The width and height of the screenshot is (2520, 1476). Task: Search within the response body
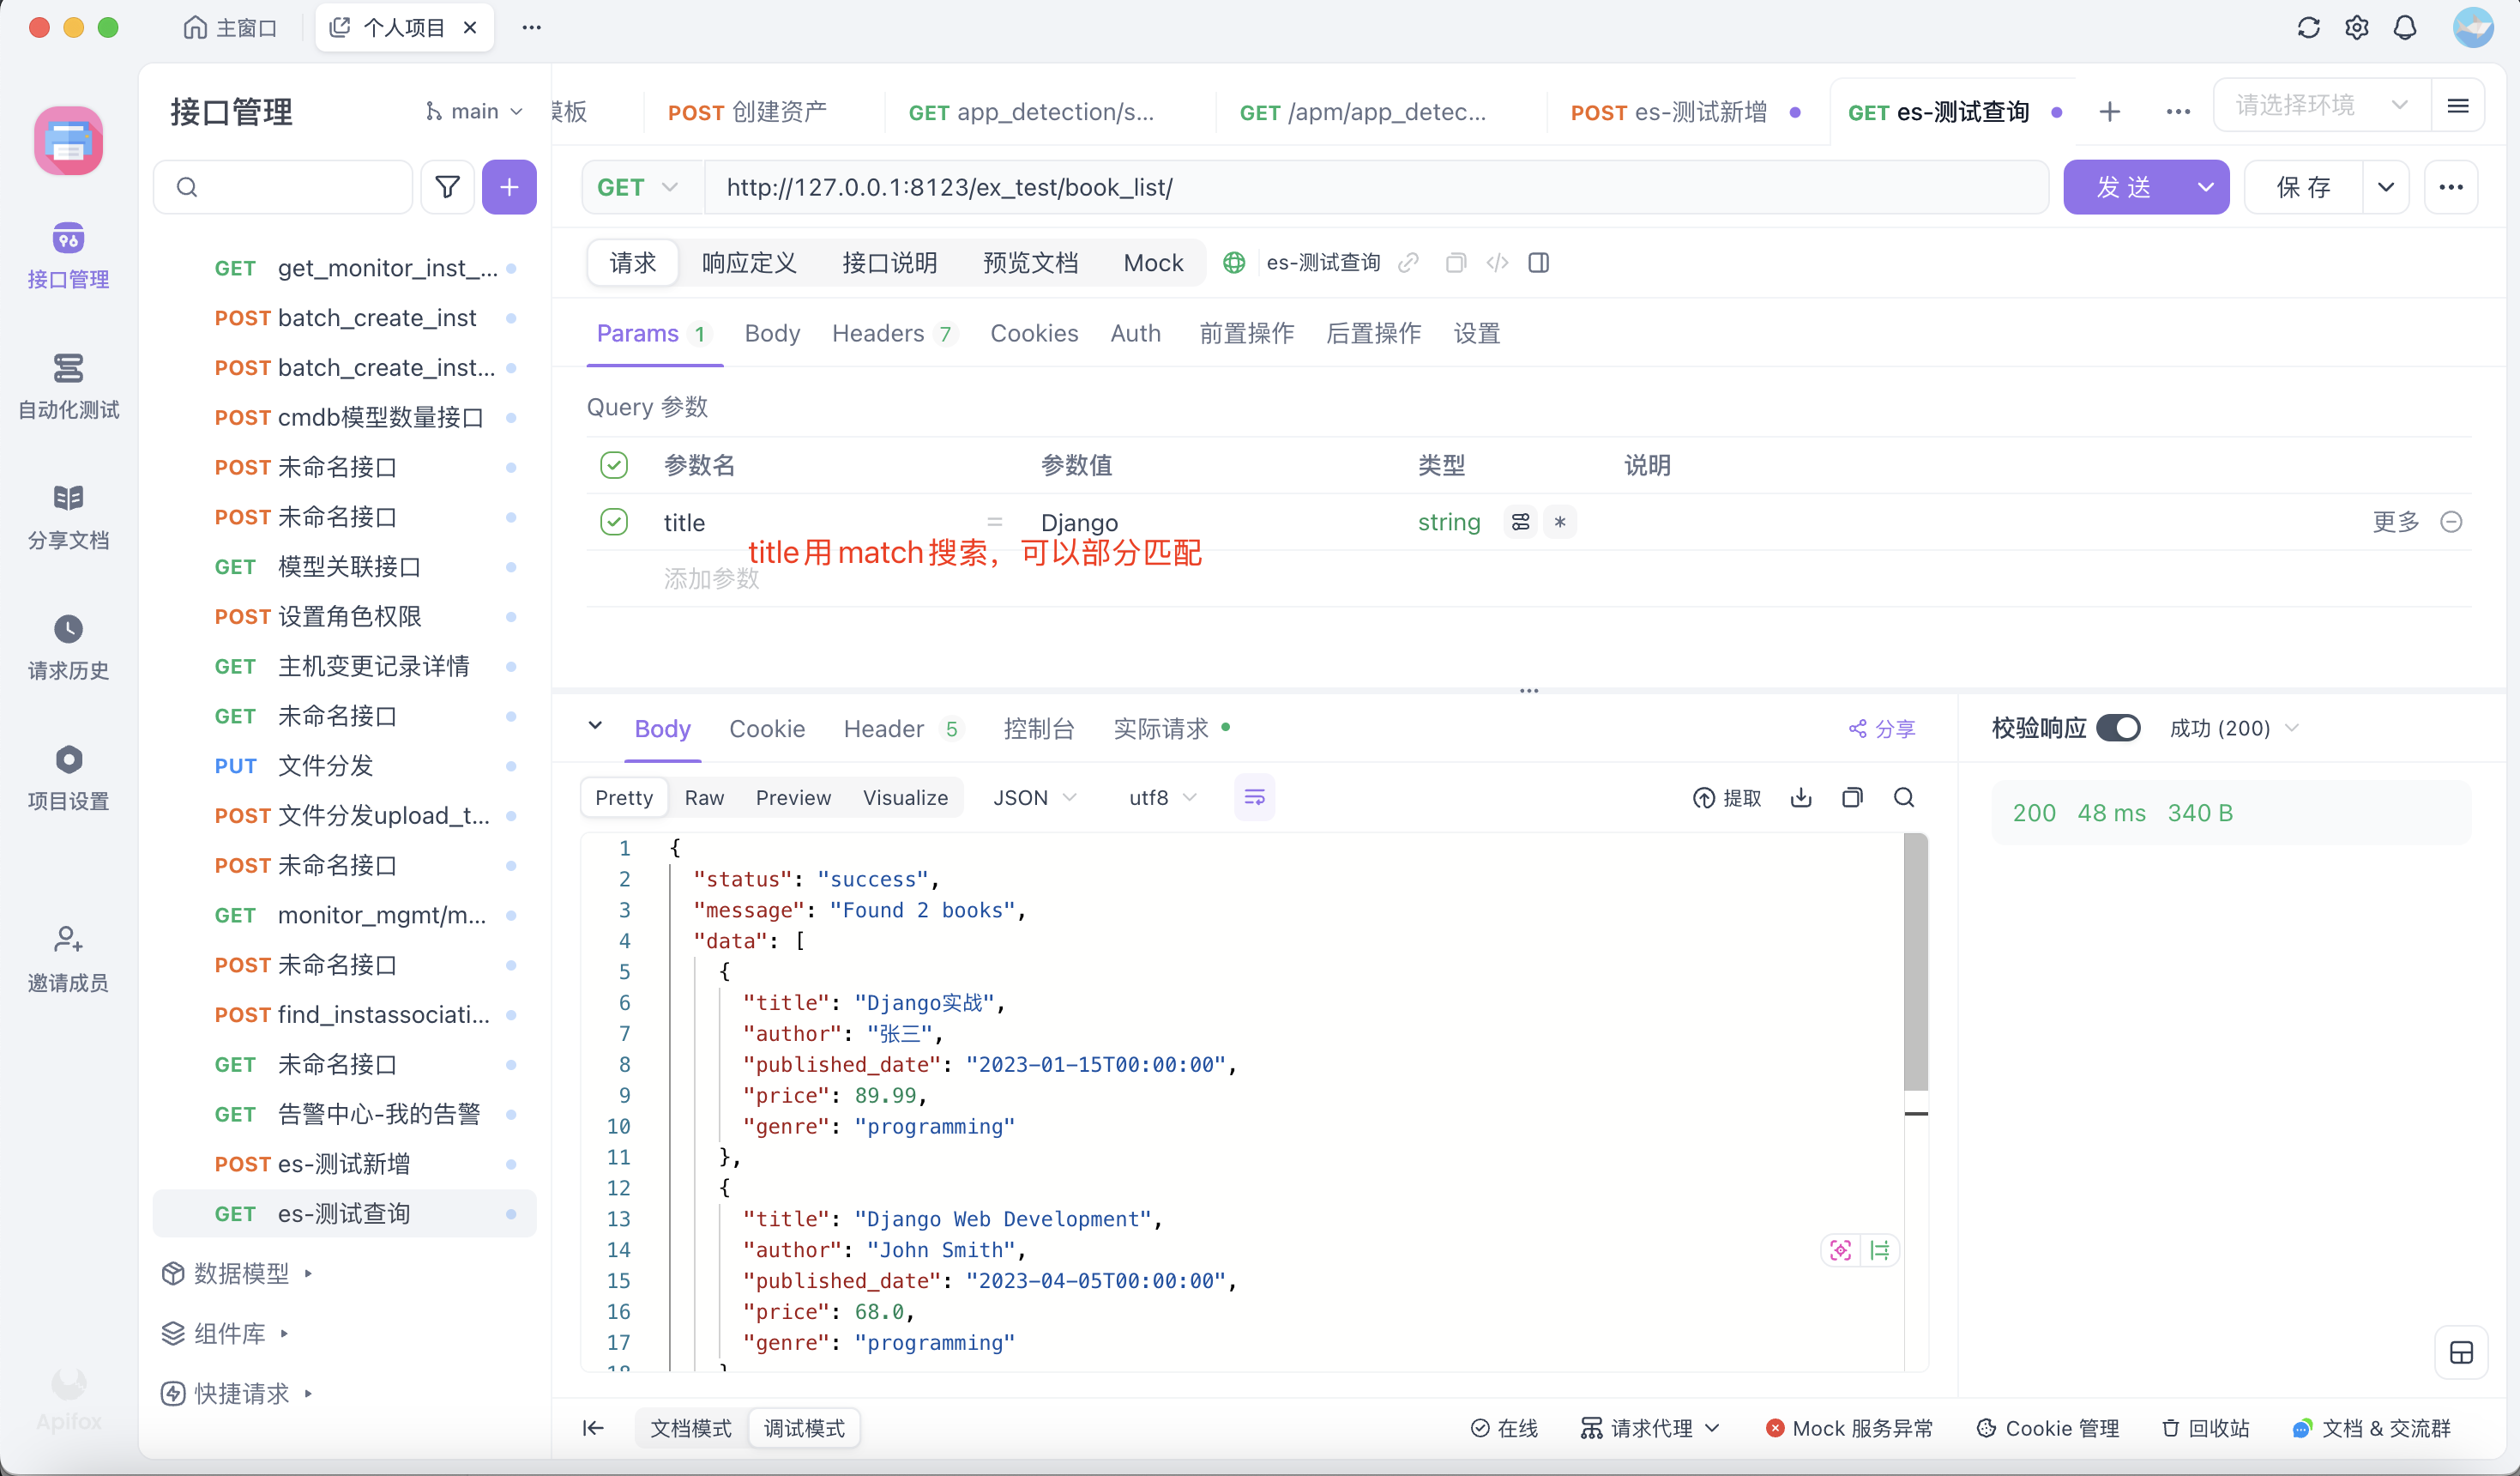point(1904,797)
